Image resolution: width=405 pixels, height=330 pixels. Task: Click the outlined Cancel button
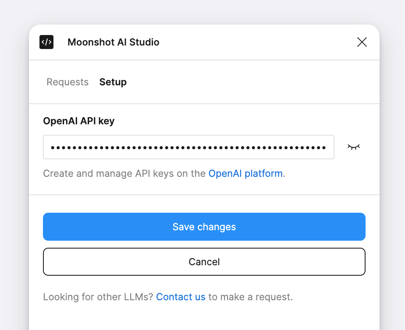(x=204, y=262)
